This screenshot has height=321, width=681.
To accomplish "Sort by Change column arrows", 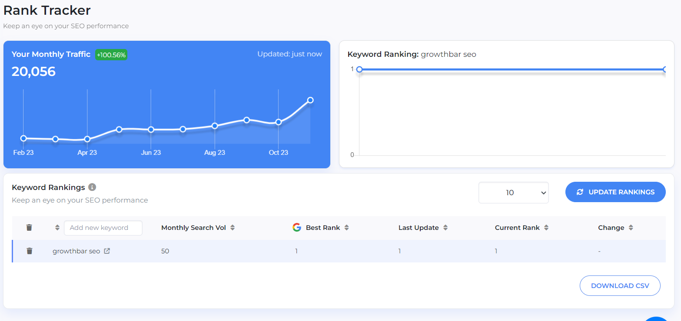I will click(631, 228).
